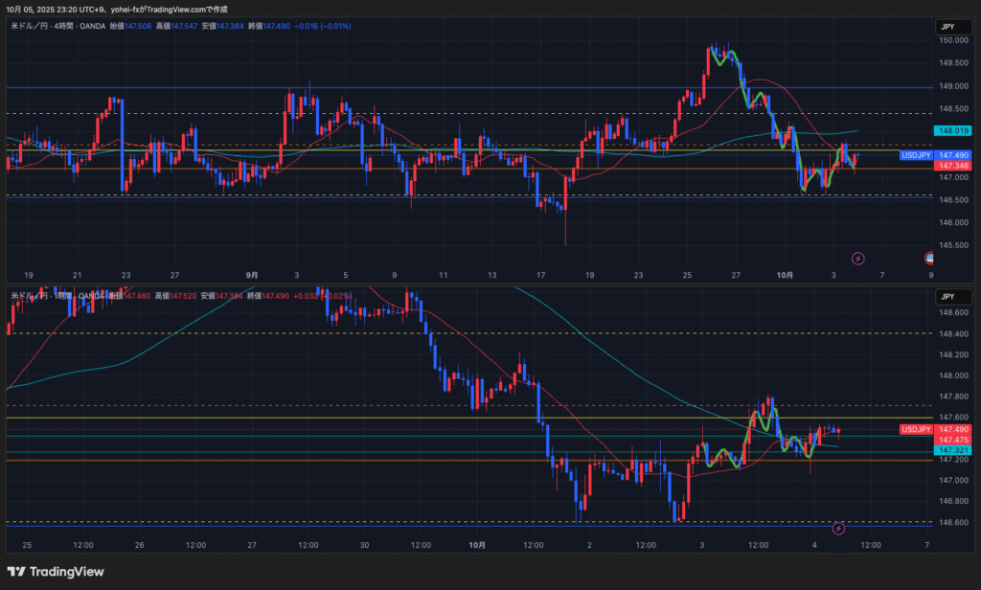The width and height of the screenshot is (981, 590).
Task: Click the red USDJPY label on lower chart
Action: [916, 430]
